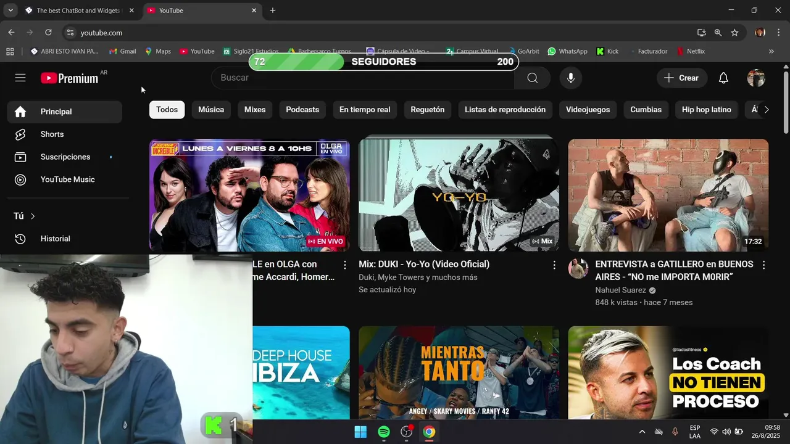Click install app icon in address bar
The width and height of the screenshot is (790, 444).
701,33
